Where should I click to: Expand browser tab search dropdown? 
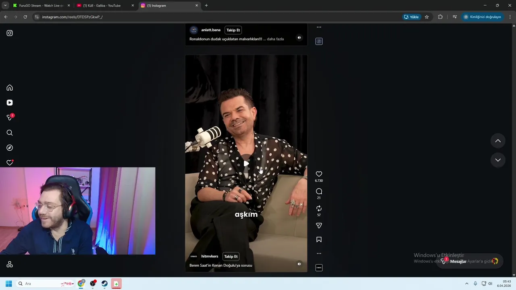click(5, 6)
